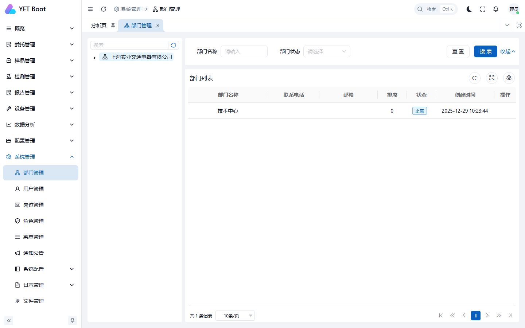Pin the 分析页 tab
Image resolution: width=525 pixels, height=328 pixels.
(113, 26)
